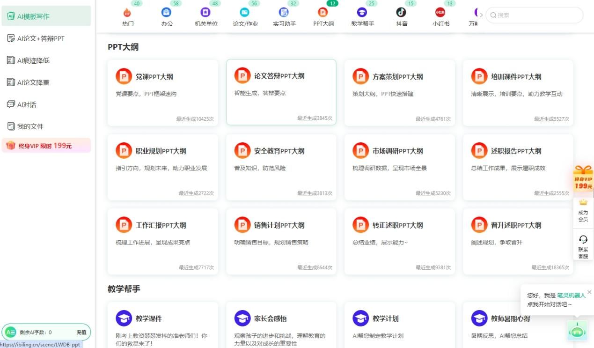The height and width of the screenshot is (348, 594).
Task: Click the 总结业绩，展示能力~ description
Action: [x=380, y=242]
